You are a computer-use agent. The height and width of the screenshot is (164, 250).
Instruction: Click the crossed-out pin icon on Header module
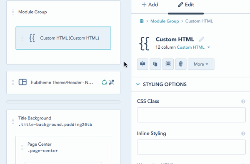click(x=112, y=82)
